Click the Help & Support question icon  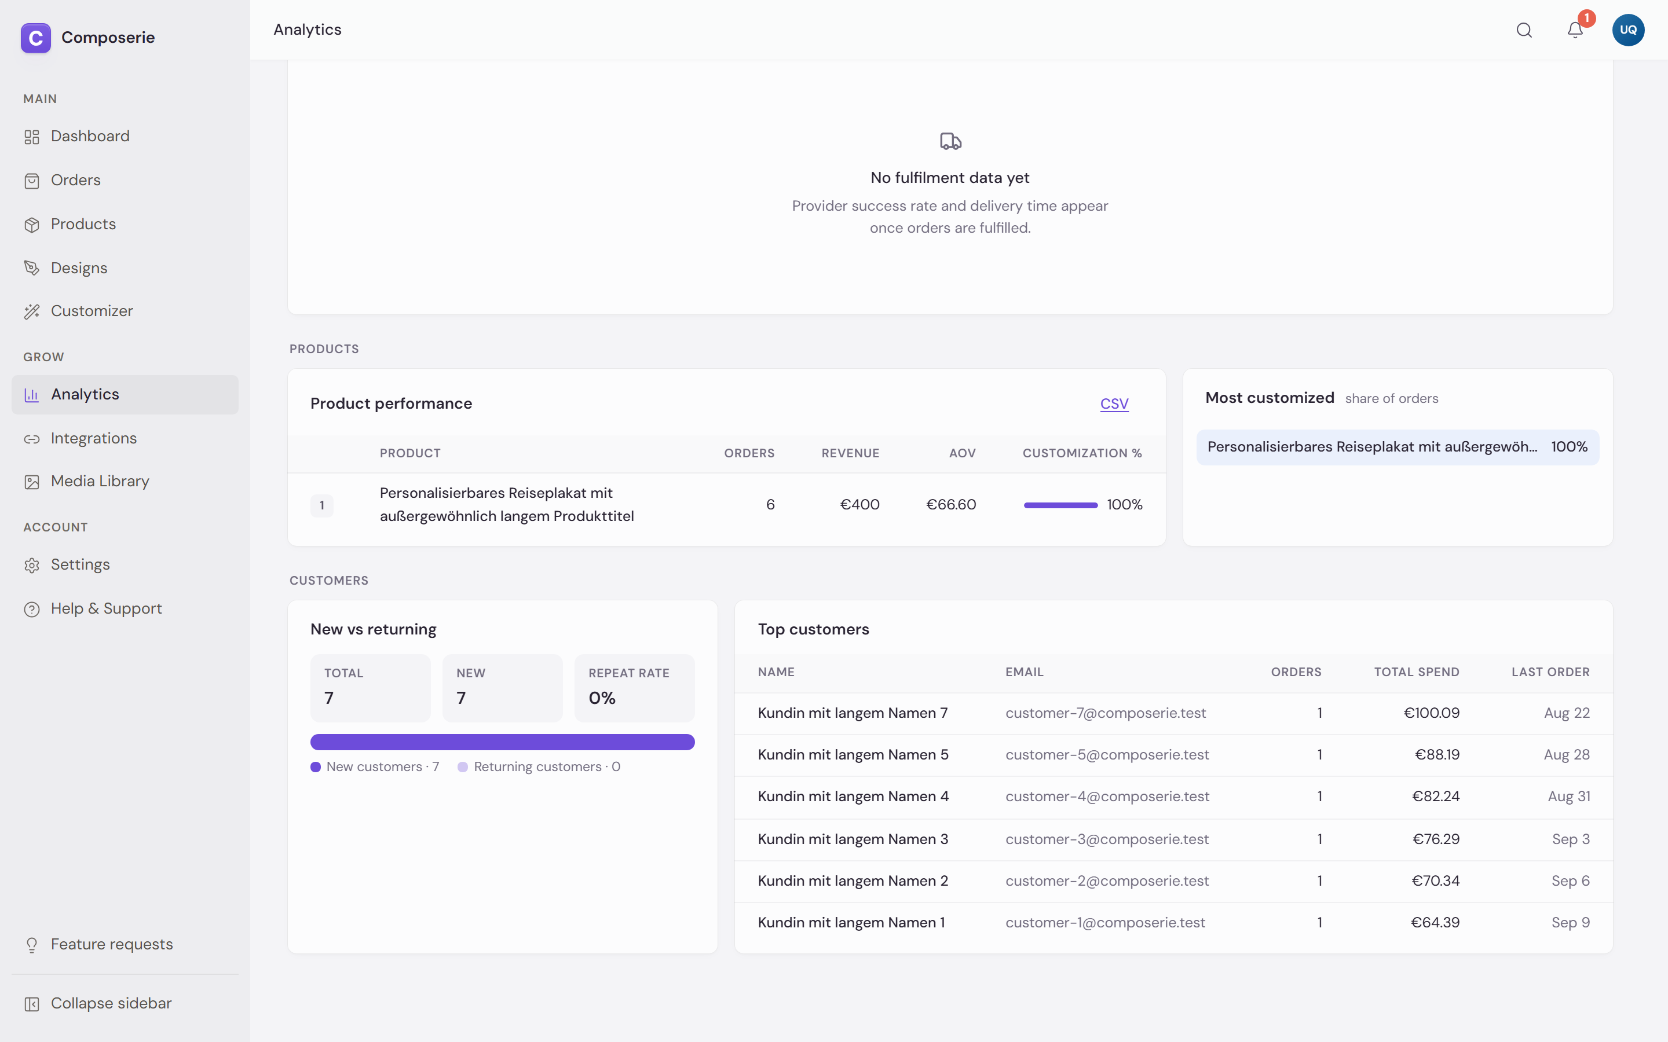point(32,609)
